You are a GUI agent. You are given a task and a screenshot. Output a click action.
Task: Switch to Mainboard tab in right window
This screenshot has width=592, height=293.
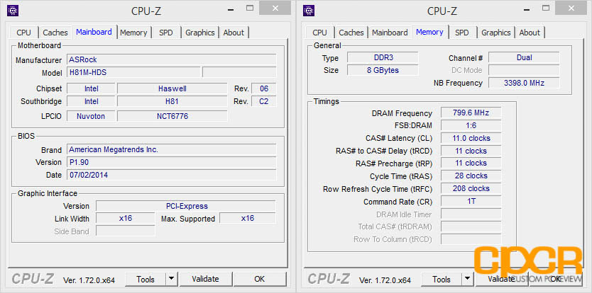point(390,33)
